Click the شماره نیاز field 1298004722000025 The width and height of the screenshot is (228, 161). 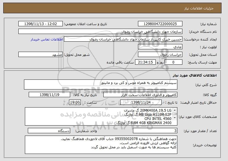point(160,24)
